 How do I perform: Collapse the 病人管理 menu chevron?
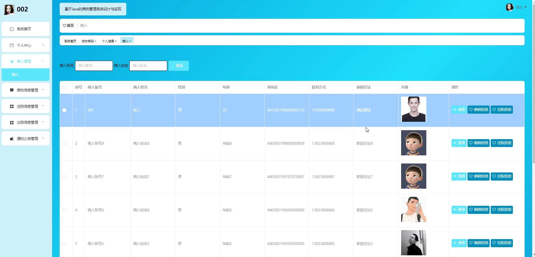[43, 61]
